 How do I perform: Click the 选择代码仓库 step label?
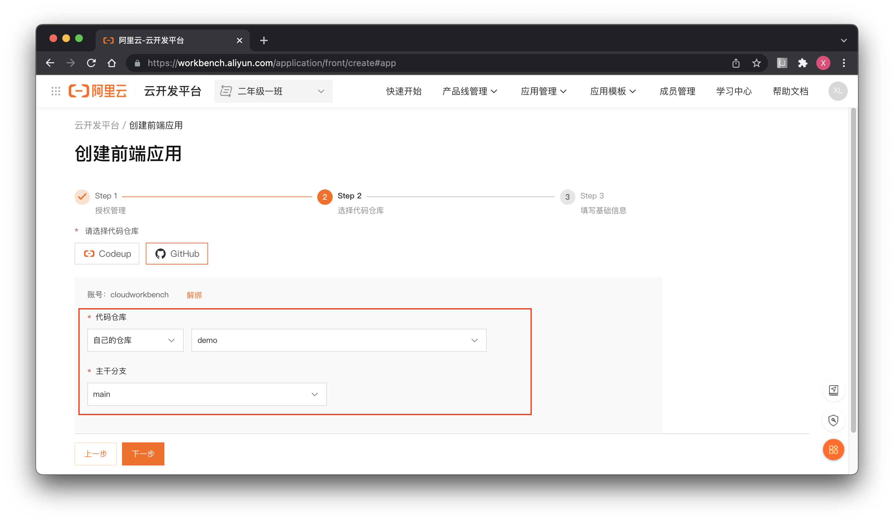pos(360,210)
